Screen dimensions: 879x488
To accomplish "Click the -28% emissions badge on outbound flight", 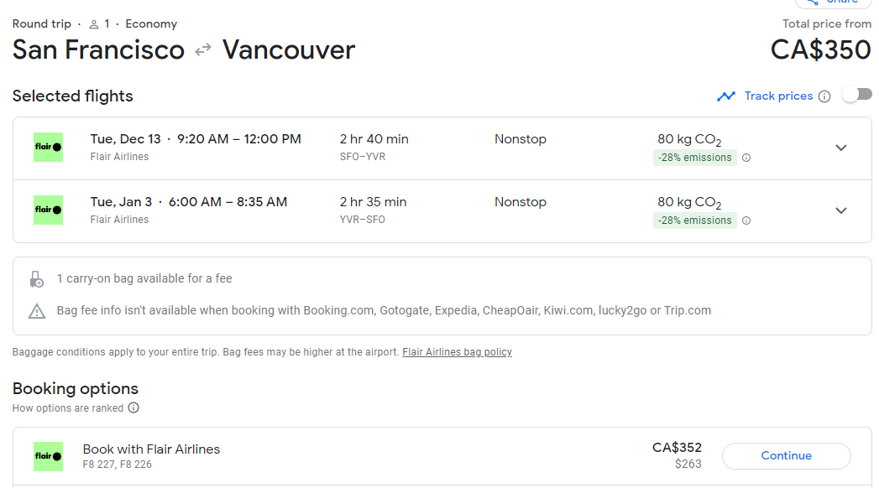I will 694,158.
